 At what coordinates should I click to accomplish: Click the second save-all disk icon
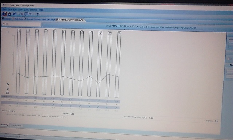coord(10,14)
